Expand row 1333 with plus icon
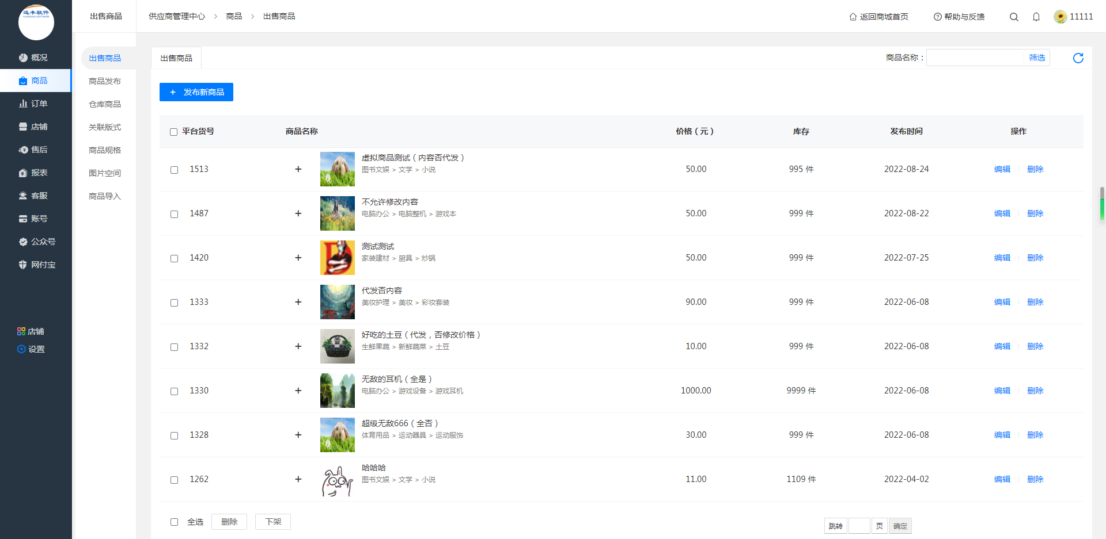 coord(298,302)
